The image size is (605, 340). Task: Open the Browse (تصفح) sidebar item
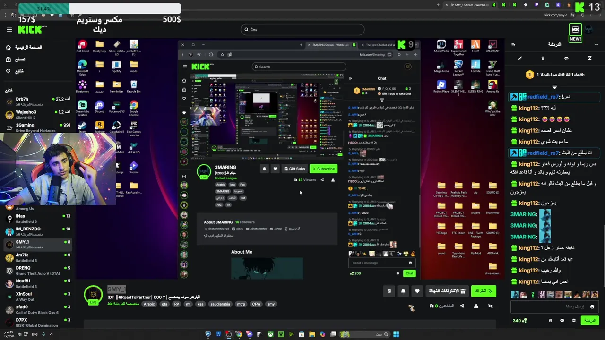tap(16, 59)
